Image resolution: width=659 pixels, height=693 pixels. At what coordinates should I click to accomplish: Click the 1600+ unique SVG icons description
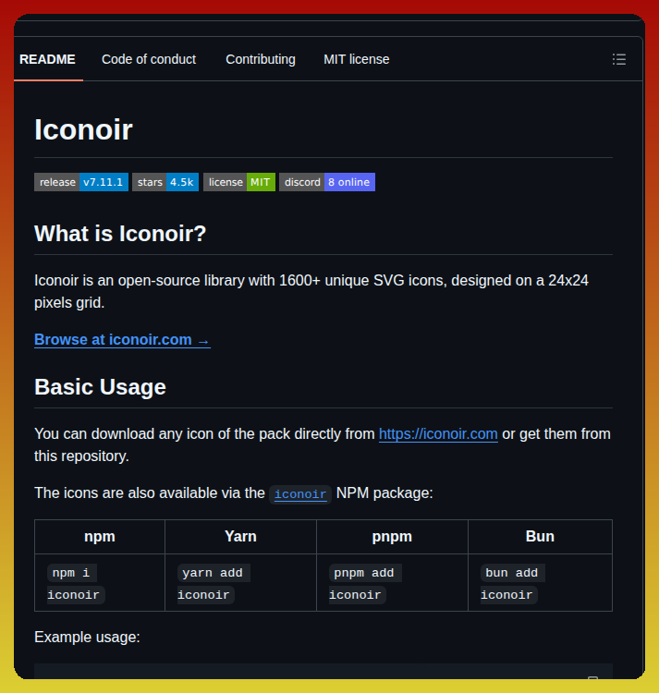(x=311, y=292)
